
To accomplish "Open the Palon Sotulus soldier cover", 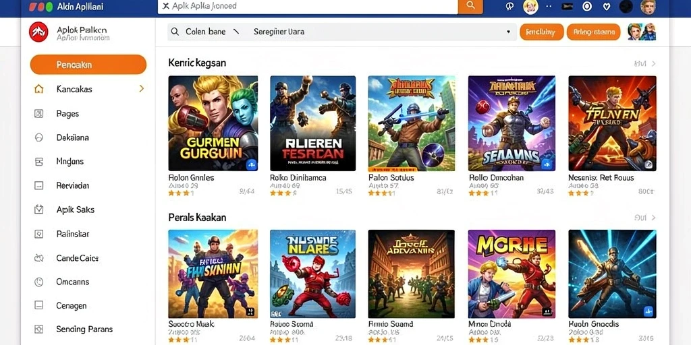I will 411,123.
